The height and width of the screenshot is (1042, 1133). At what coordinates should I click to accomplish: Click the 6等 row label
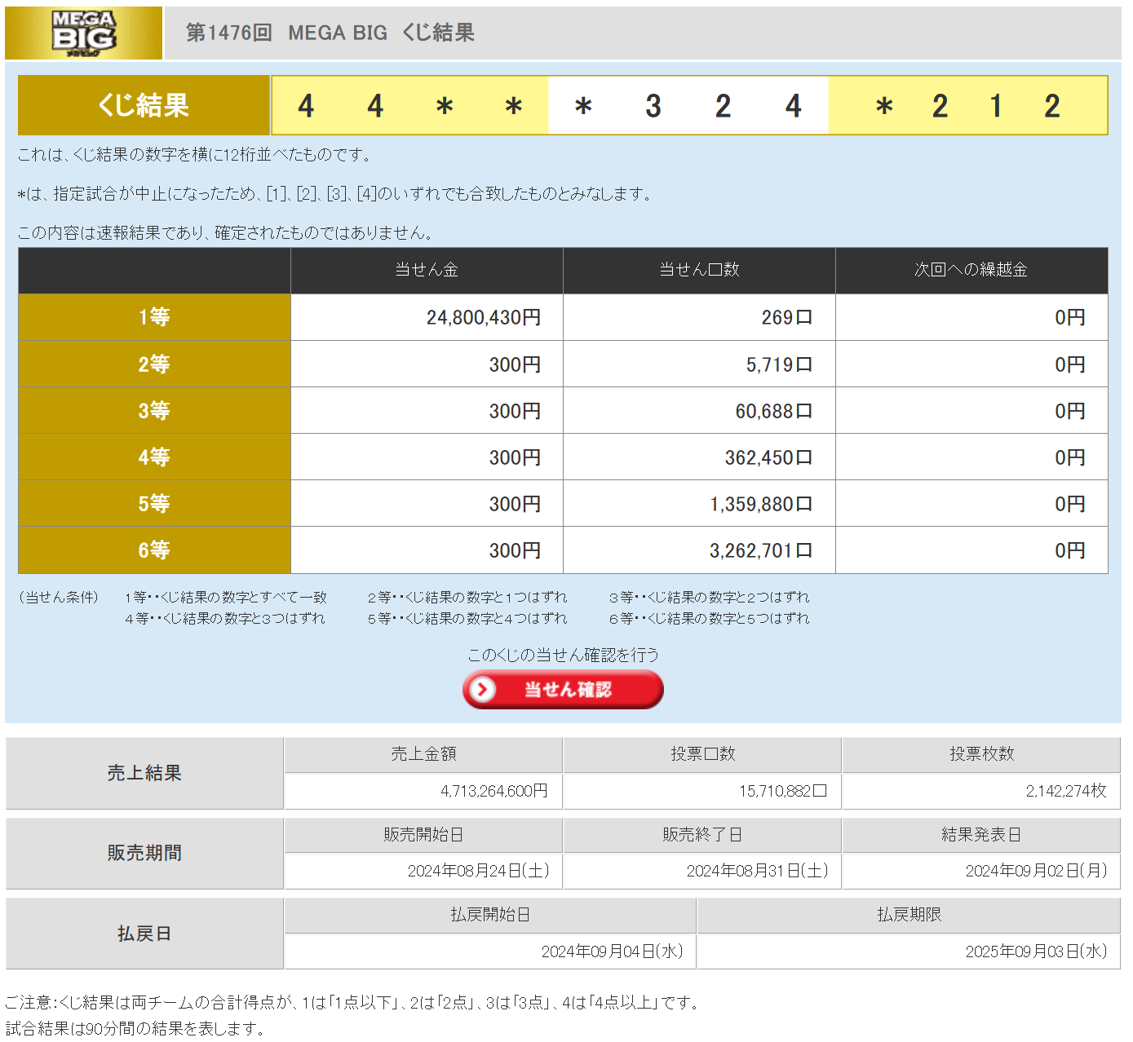tap(154, 550)
